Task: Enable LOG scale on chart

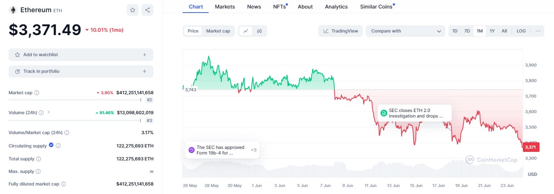Action: coord(521,31)
